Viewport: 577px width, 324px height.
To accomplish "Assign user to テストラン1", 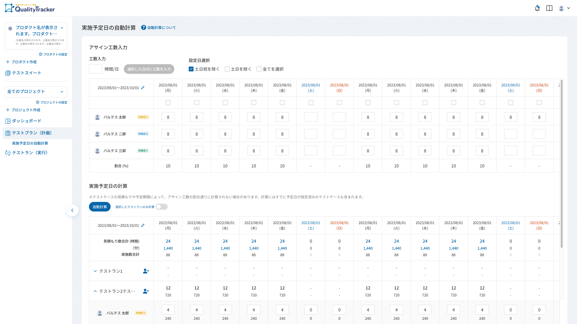I will (x=146, y=271).
